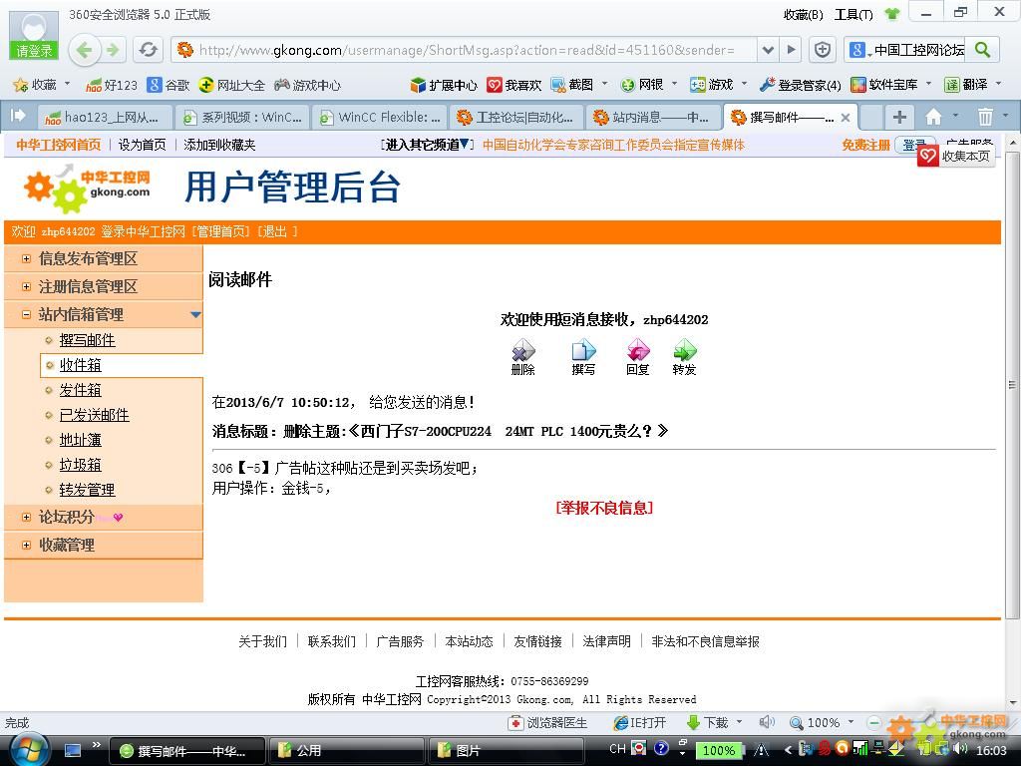
Task: Switch to the 工控论坛|自动化 tab
Action: click(x=517, y=118)
